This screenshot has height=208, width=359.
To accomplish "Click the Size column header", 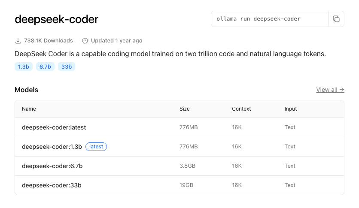I will [x=184, y=109].
